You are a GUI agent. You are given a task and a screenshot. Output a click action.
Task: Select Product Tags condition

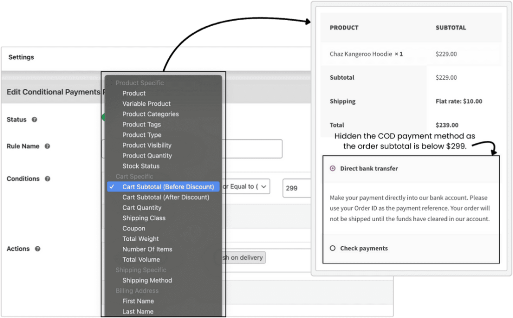click(142, 124)
